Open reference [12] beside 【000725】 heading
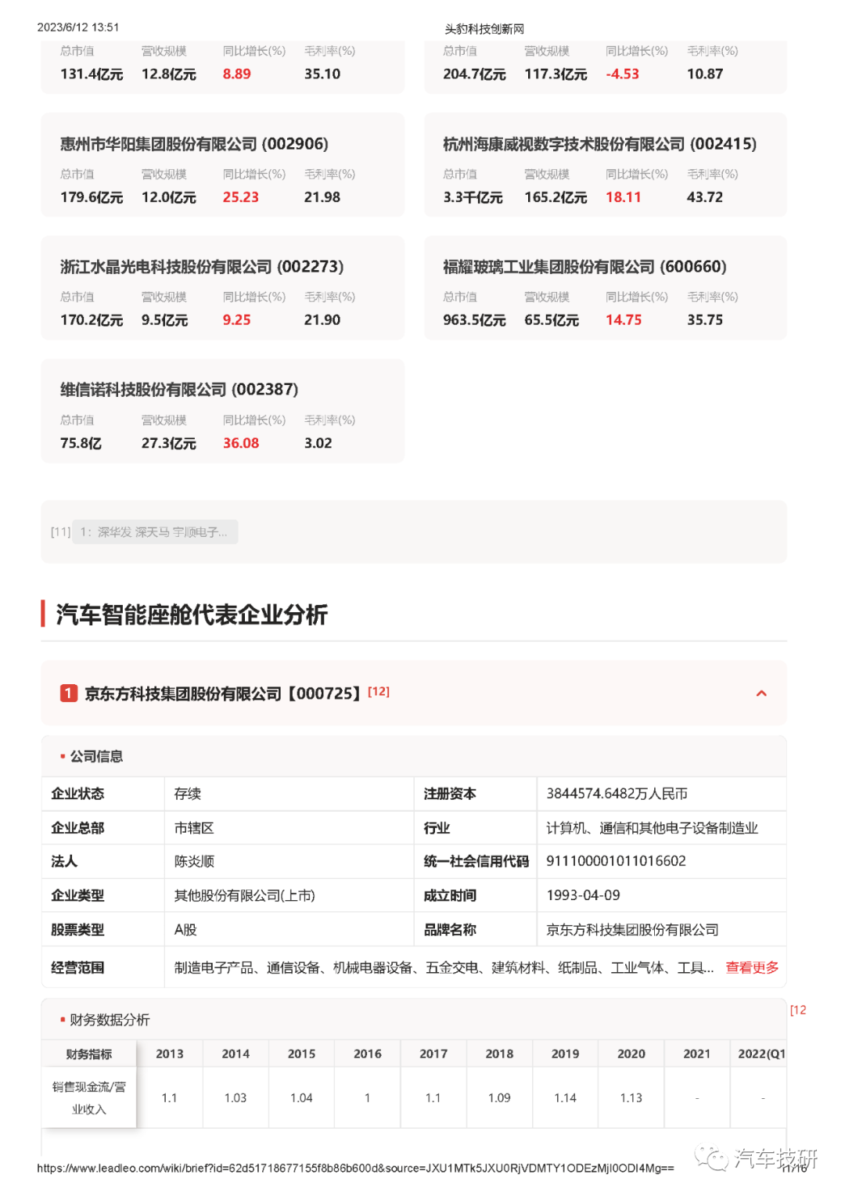Screen dimensions: 845x1196 coord(379,691)
